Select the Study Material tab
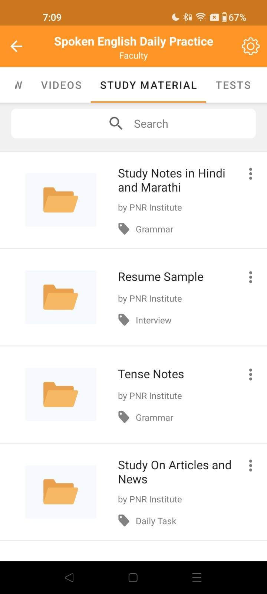Viewport: 267px width, 594px height. 148,85
